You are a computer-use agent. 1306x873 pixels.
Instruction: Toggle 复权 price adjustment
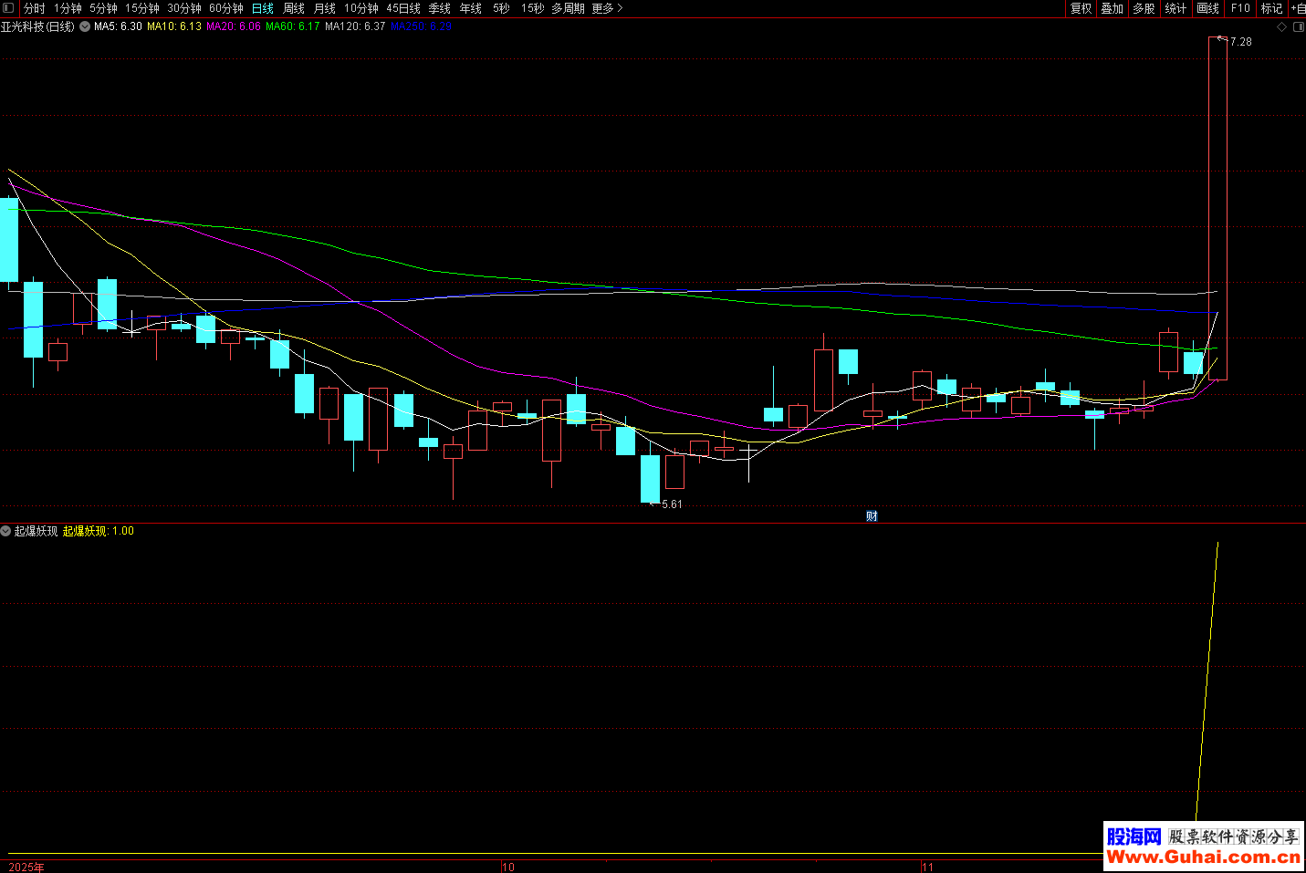(x=1081, y=8)
